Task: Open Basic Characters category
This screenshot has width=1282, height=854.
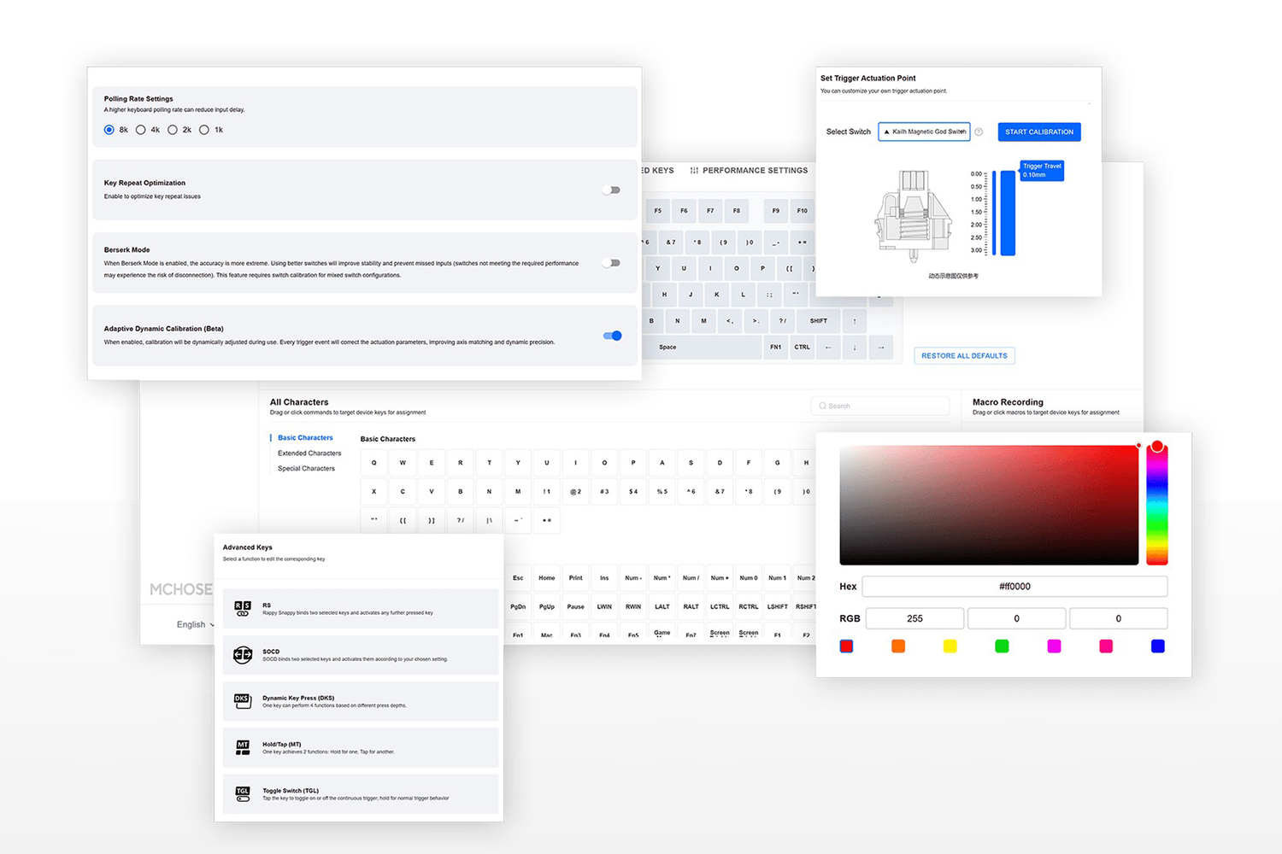Action: pyautogui.click(x=305, y=437)
